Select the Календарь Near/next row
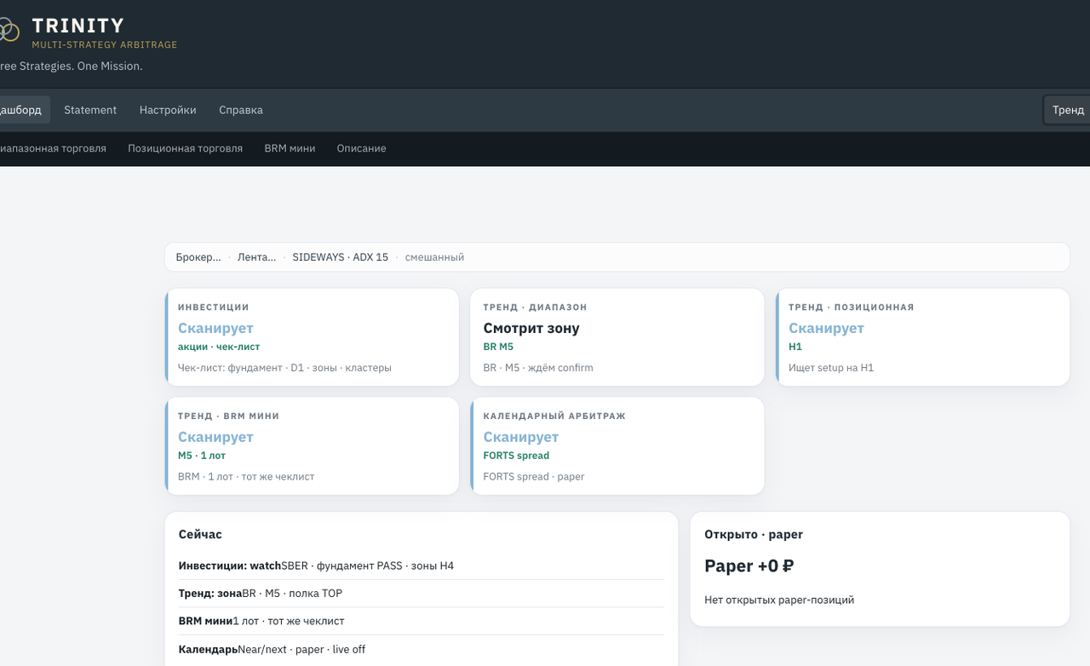1090x666 pixels. pyautogui.click(x=422, y=649)
